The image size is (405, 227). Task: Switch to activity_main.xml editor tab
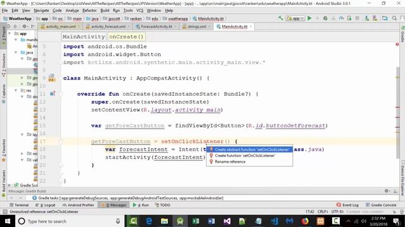(x=61, y=26)
